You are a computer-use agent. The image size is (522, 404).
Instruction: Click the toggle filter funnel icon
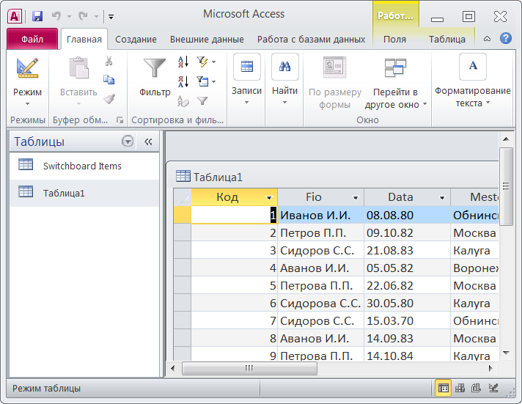click(202, 100)
